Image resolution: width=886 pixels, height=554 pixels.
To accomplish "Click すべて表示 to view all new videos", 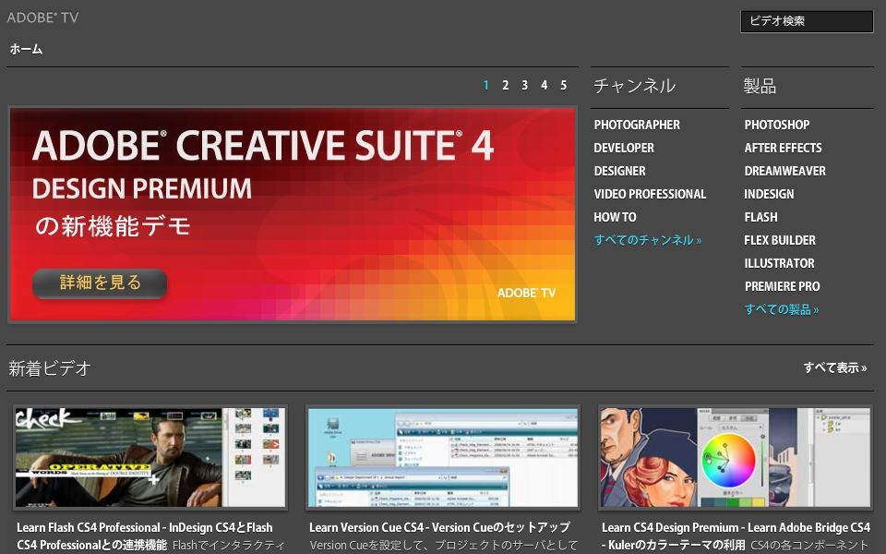I will point(834,367).
